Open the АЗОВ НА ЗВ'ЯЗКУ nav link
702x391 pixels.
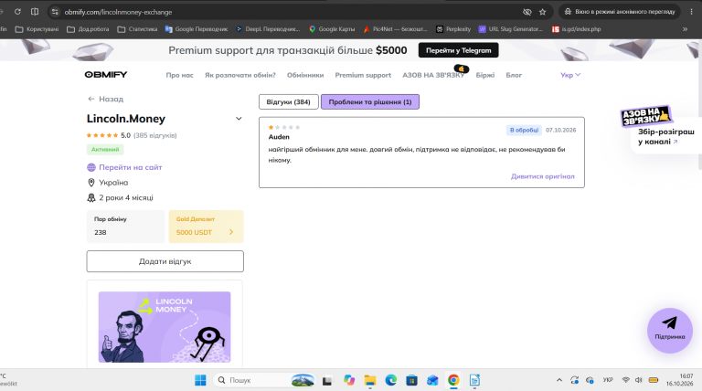pyautogui.click(x=433, y=75)
